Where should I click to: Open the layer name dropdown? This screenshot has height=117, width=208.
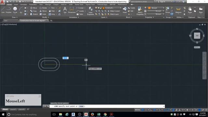tap(108, 8)
